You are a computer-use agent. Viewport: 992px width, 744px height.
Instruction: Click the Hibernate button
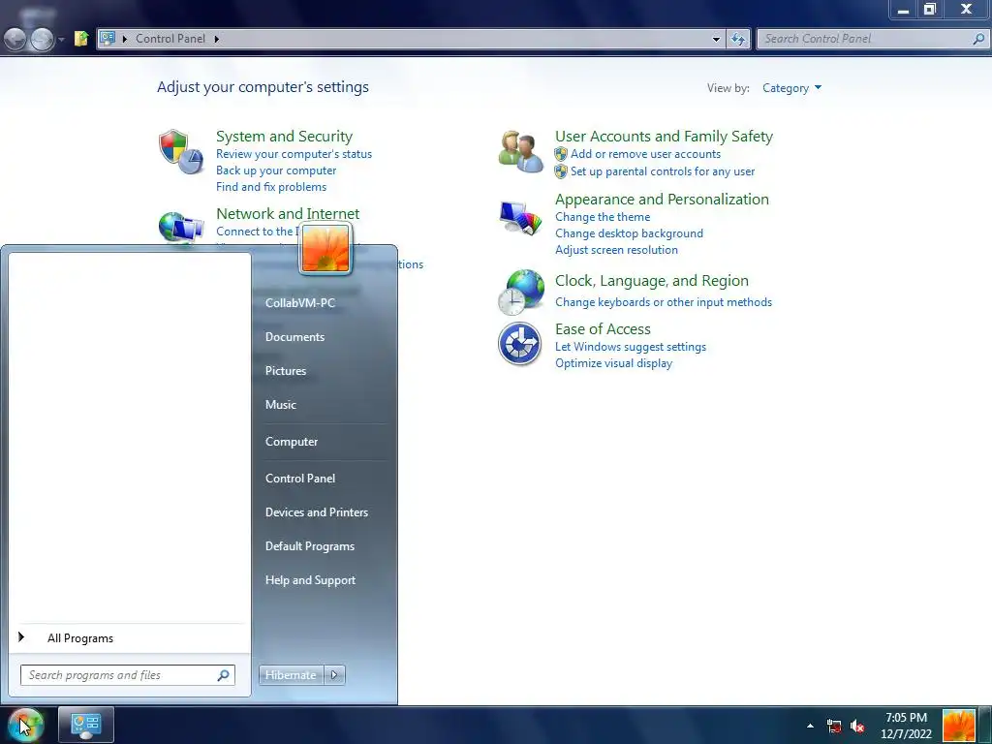point(291,675)
